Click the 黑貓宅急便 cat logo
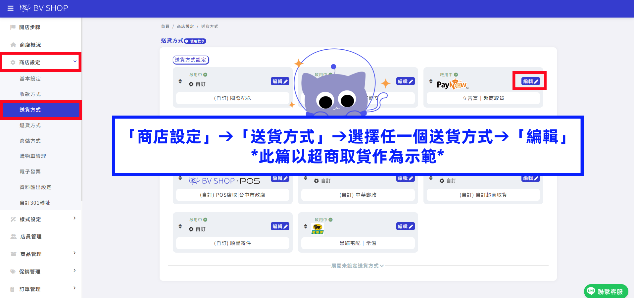 [317, 229]
